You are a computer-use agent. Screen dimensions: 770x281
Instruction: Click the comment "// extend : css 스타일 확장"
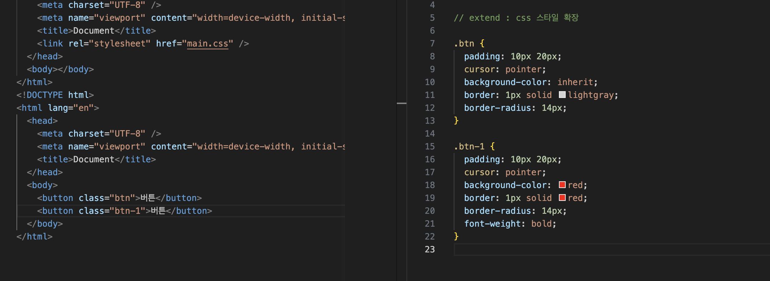click(x=516, y=18)
